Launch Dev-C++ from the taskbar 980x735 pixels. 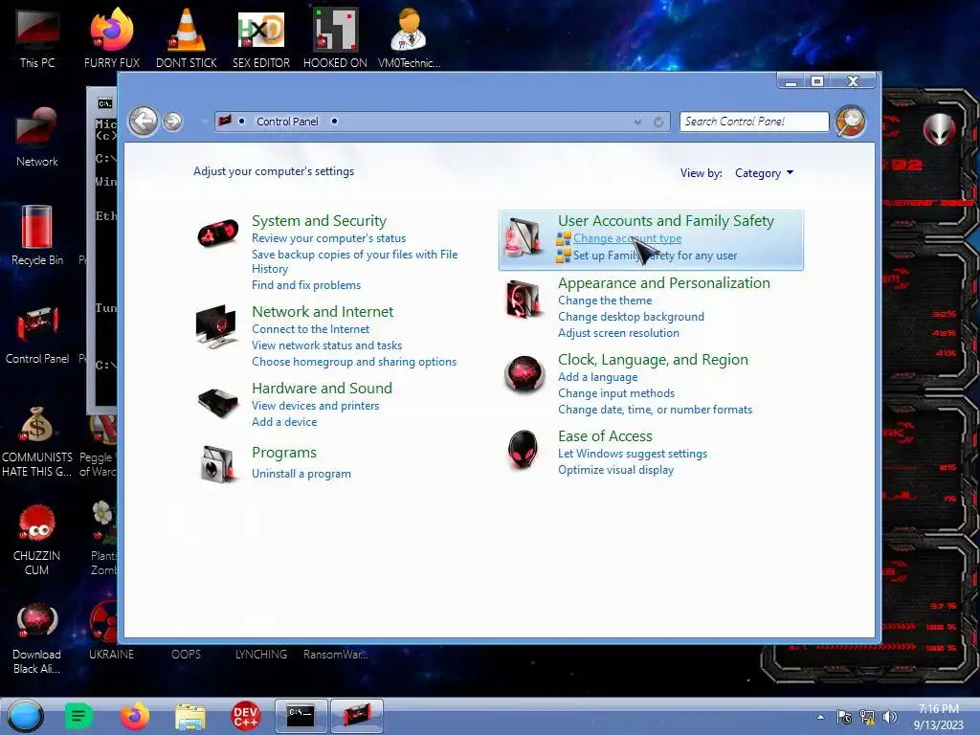pyautogui.click(x=246, y=716)
